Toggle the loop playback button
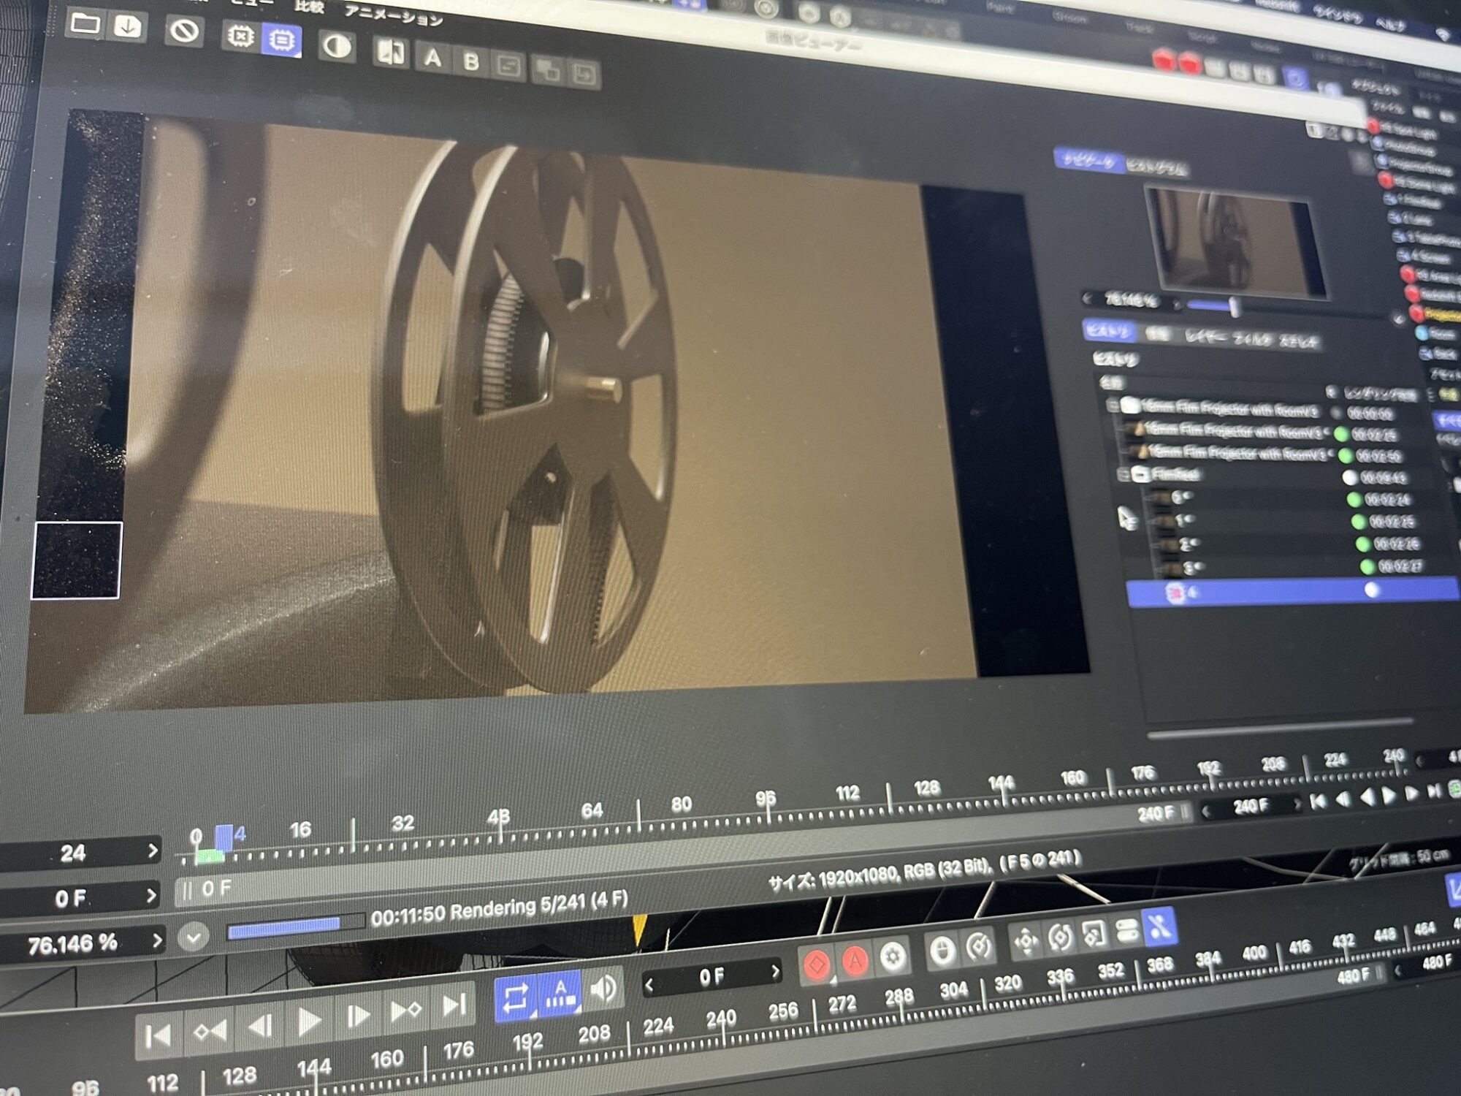 (515, 997)
